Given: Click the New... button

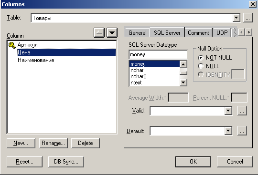Looking at the screenshot, I should point(21,143).
